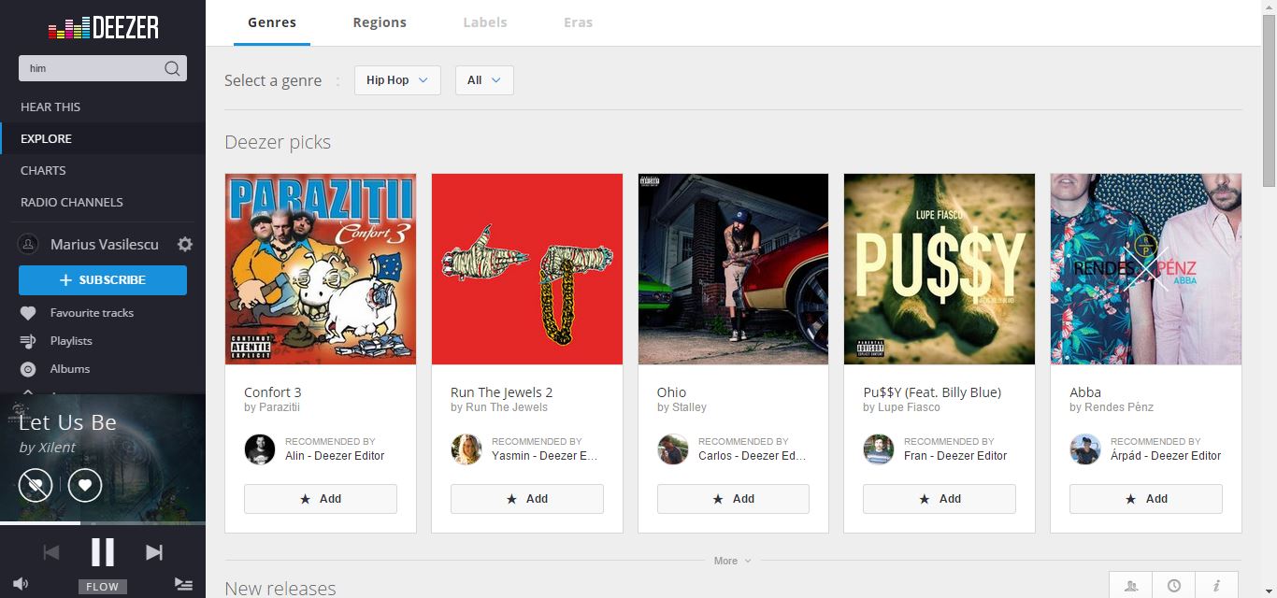The width and height of the screenshot is (1277, 598).
Task: Add Run The Jewels 2 album
Action: 527,499
